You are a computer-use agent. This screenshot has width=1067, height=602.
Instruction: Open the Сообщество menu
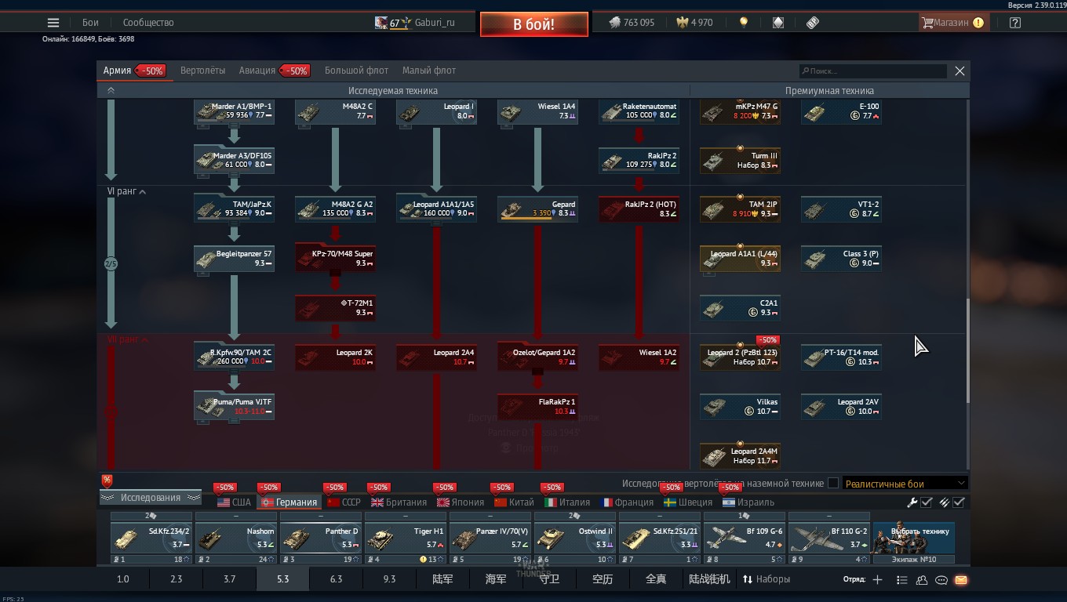148,23
